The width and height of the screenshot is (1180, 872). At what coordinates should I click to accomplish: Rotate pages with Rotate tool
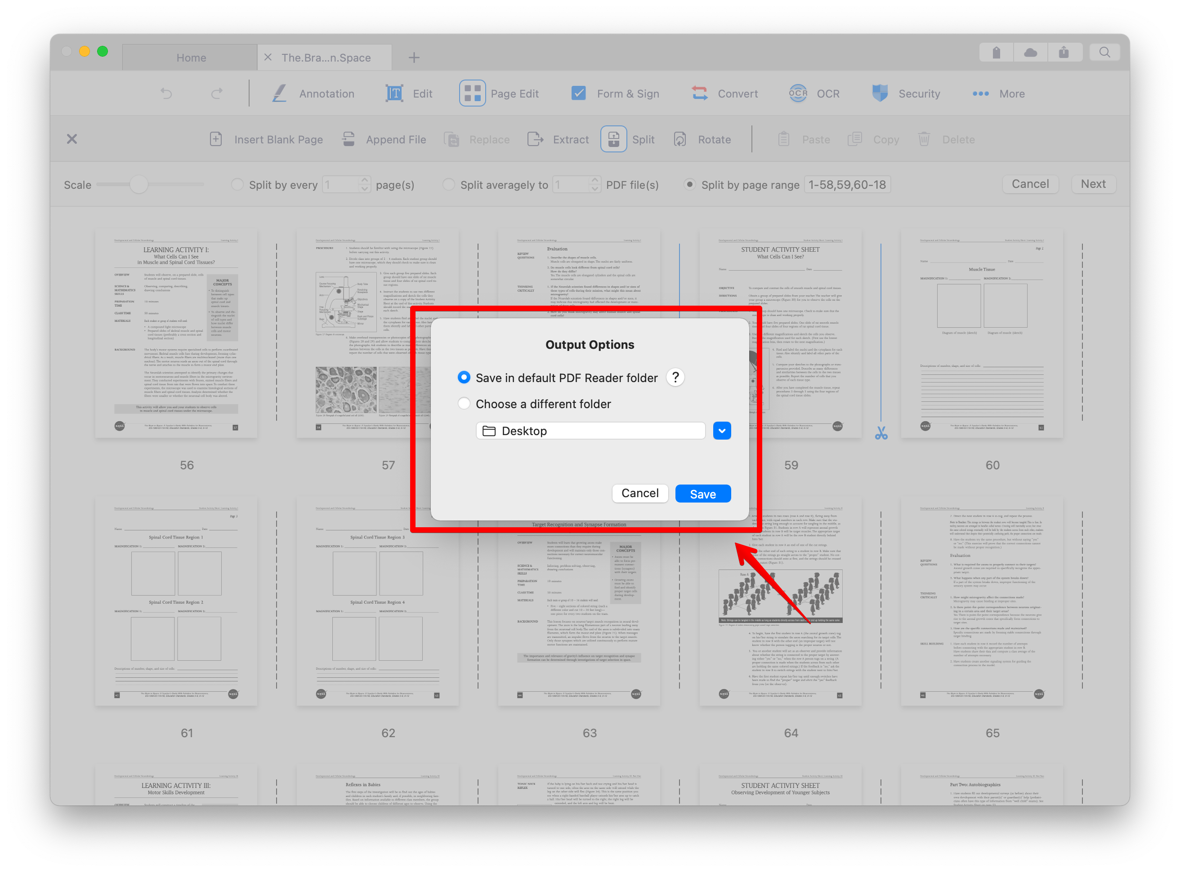702,139
